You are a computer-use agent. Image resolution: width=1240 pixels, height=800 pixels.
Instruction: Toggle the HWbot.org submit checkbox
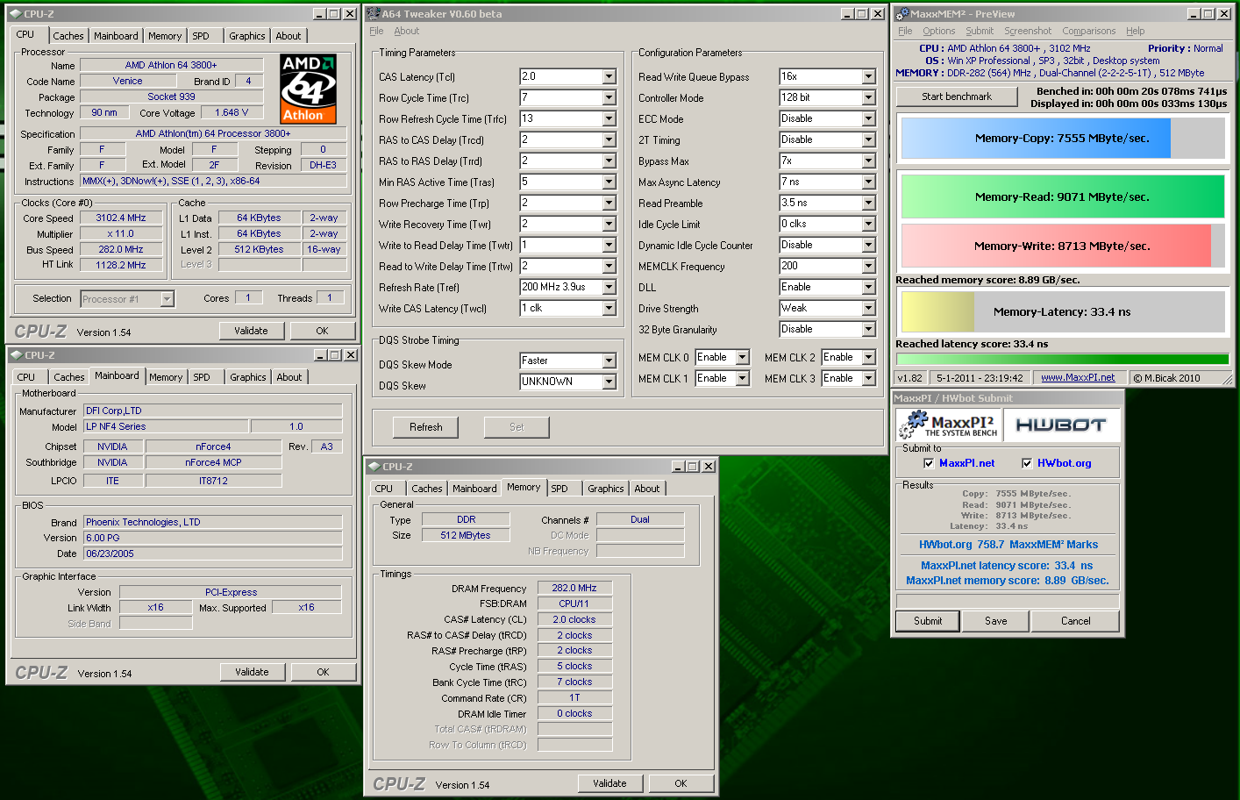click(1027, 463)
